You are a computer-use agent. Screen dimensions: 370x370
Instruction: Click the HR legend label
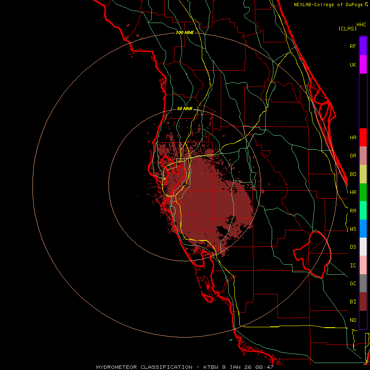[353, 192]
